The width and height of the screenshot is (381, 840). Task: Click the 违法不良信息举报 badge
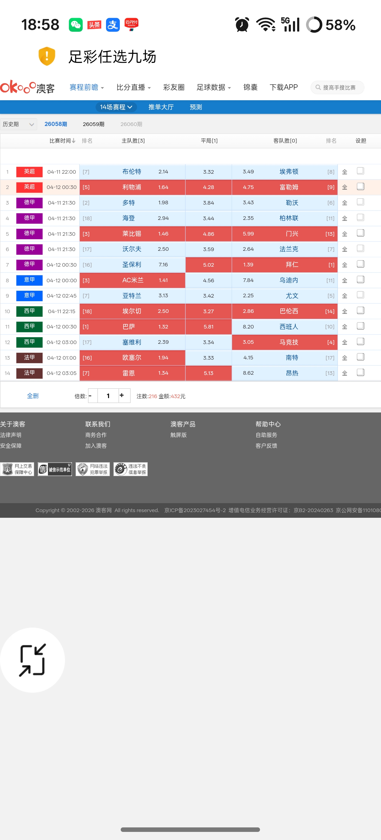click(131, 469)
